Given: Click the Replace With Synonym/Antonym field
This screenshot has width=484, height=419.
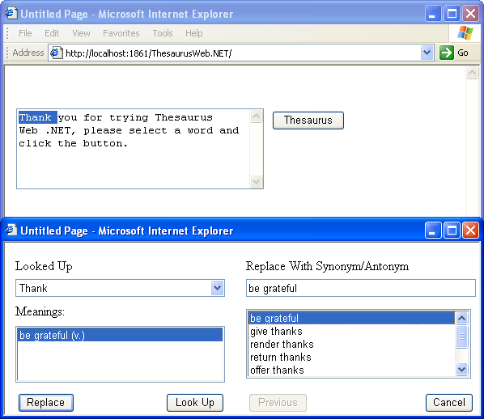Looking at the screenshot, I should click(360, 288).
